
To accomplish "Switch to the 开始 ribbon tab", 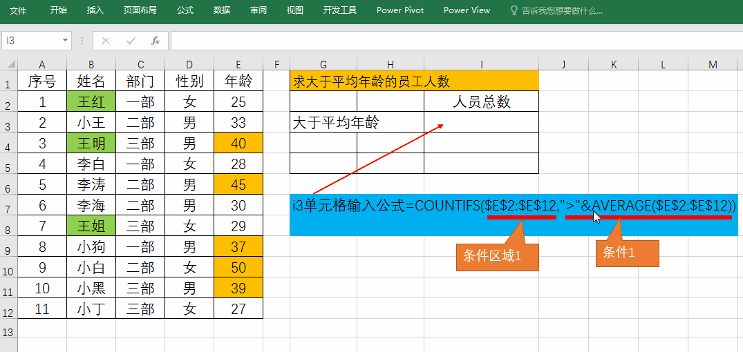I will click(59, 10).
